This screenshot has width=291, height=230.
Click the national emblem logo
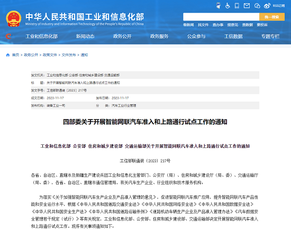click(14, 19)
